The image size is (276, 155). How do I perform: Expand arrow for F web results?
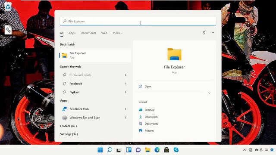pos(125,75)
